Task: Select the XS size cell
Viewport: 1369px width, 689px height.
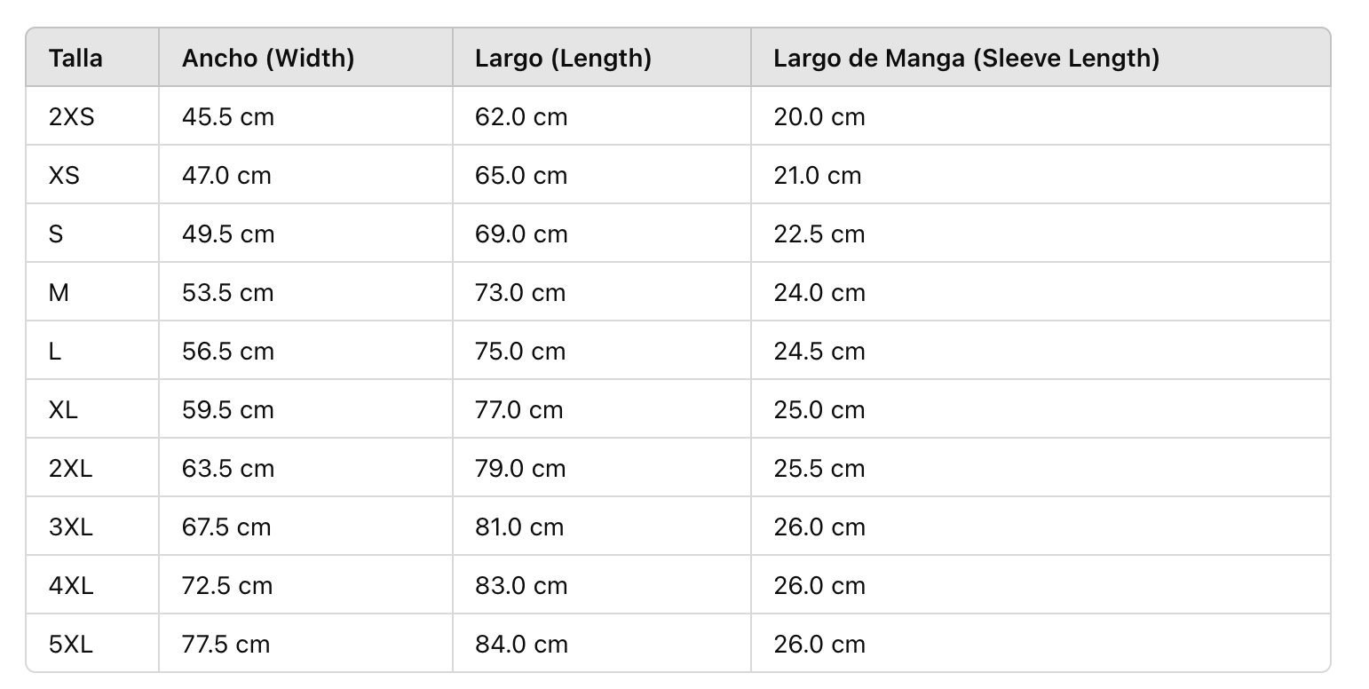Action: [x=64, y=176]
